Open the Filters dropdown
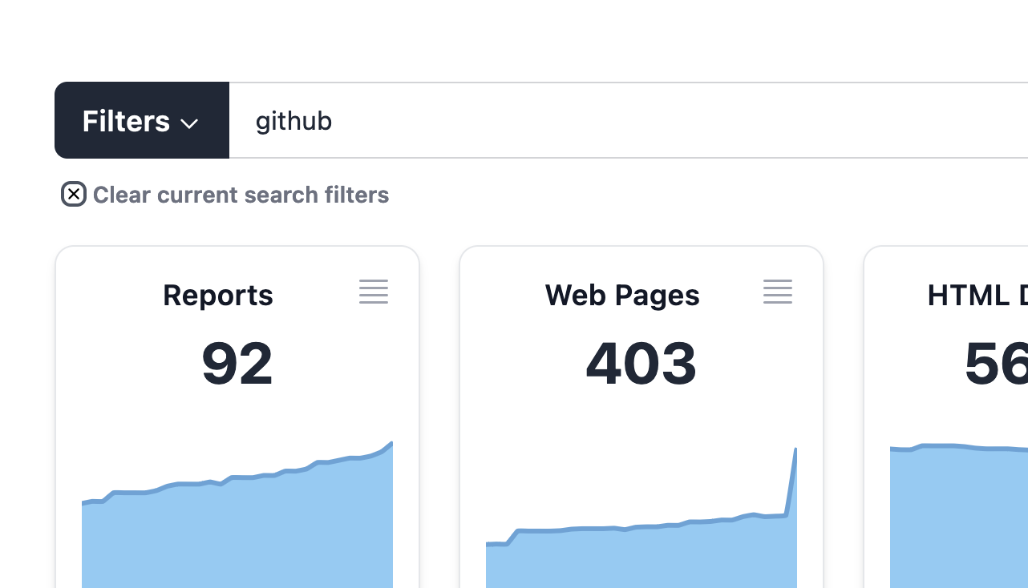This screenshot has height=588, width=1028. pos(142,120)
